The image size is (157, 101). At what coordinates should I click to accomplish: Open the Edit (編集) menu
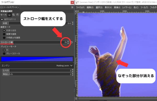tap(90, 7)
